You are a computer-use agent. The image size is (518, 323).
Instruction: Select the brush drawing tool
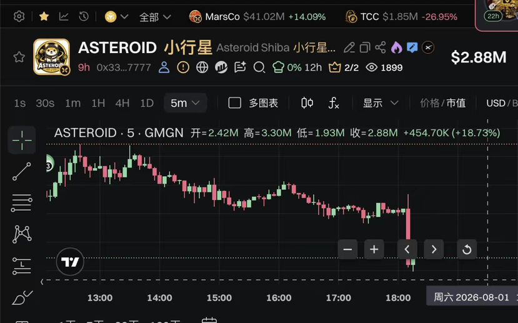(22, 297)
